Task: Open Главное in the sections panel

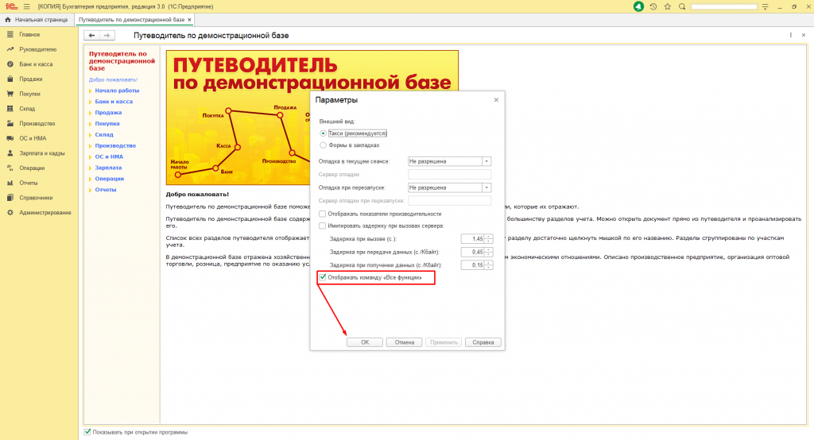Action: pos(29,34)
